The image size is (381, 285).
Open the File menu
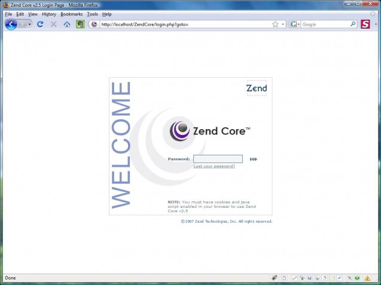click(8, 14)
